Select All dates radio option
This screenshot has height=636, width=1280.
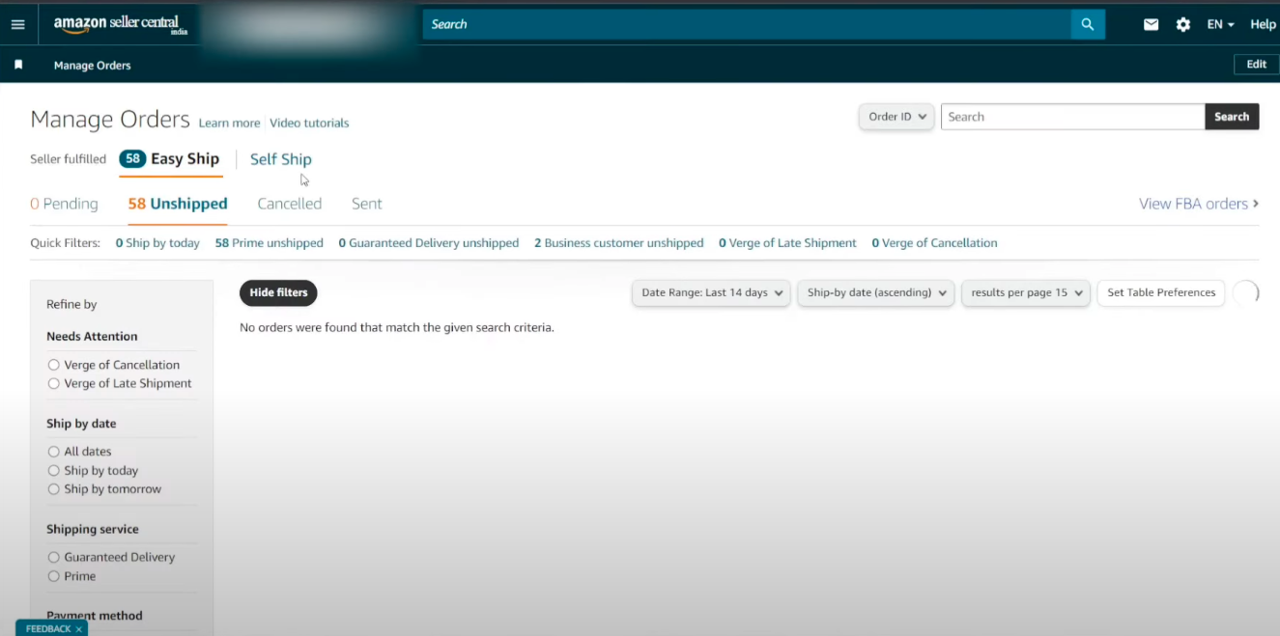pyautogui.click(x=54, y=452)
